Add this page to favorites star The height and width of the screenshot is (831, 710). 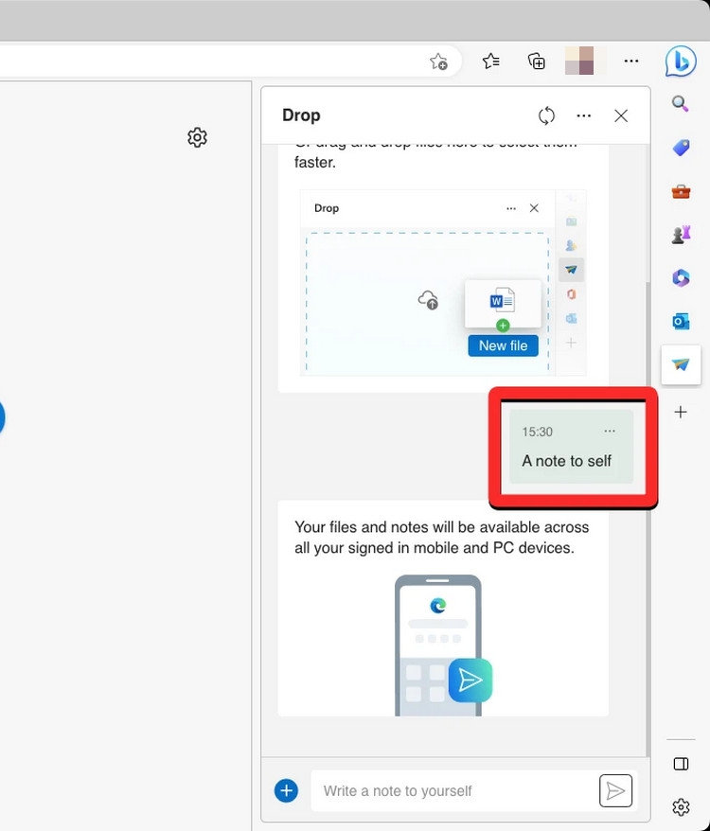[x=438, y=62]
